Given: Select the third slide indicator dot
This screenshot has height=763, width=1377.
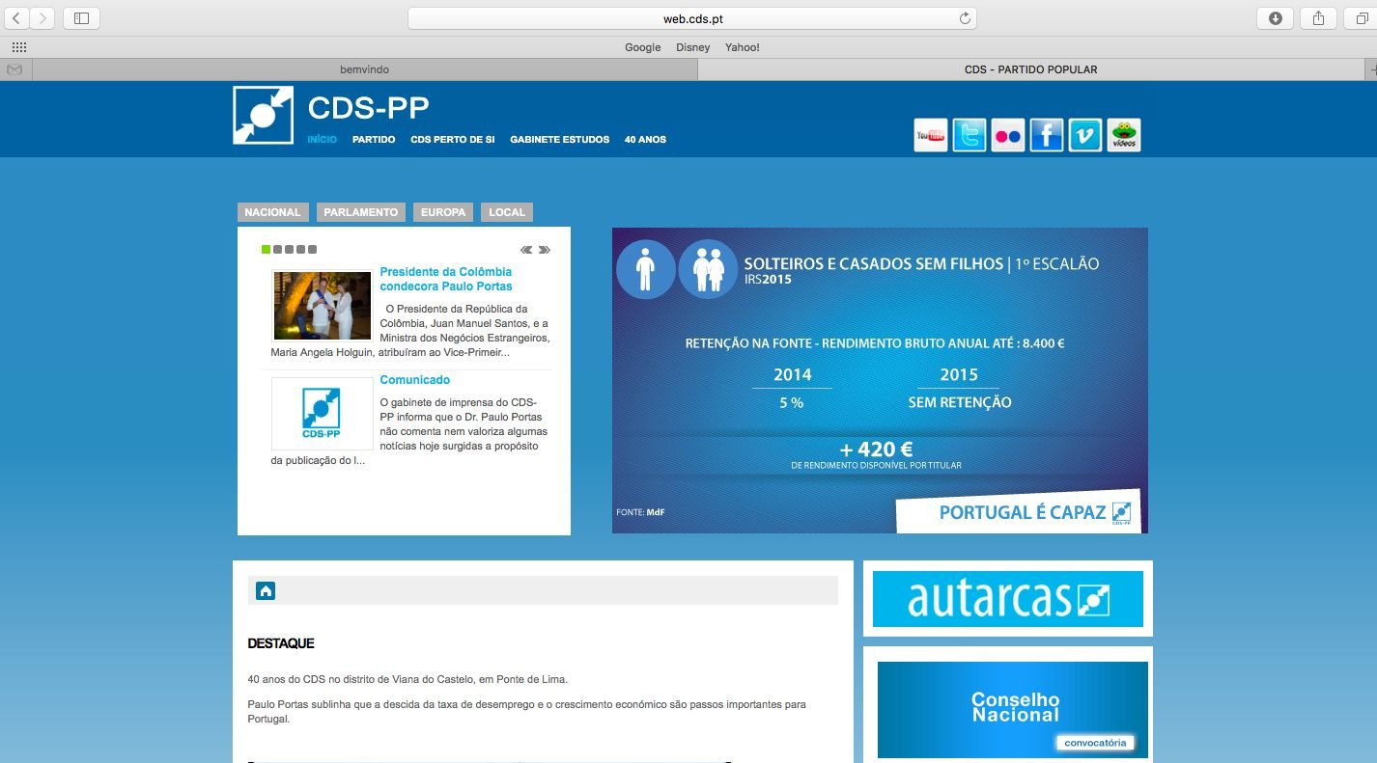Looking at the screenshot, I should pyautogui.click(x=289, y=250).
